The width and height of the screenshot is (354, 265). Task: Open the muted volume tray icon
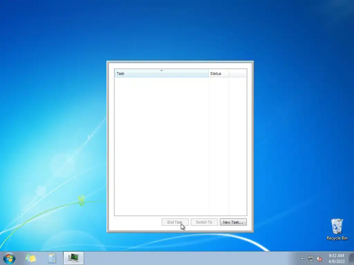(x=319, y=259)
